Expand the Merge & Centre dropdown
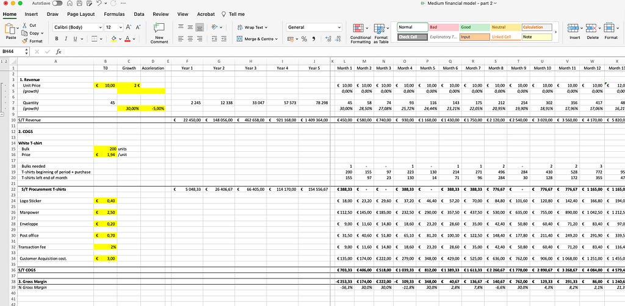Viewport: 625px width, 306px height. [x=276, y=39]
